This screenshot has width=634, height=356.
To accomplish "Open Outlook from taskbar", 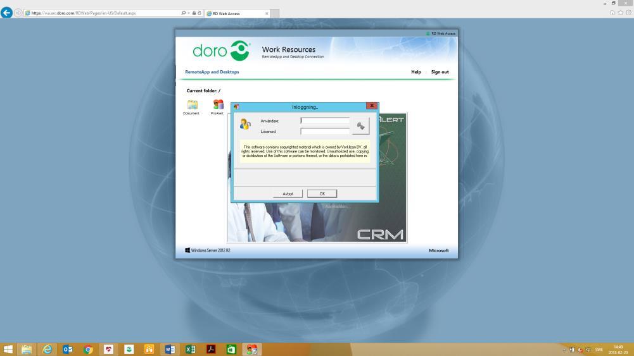I will pos(68,349).
